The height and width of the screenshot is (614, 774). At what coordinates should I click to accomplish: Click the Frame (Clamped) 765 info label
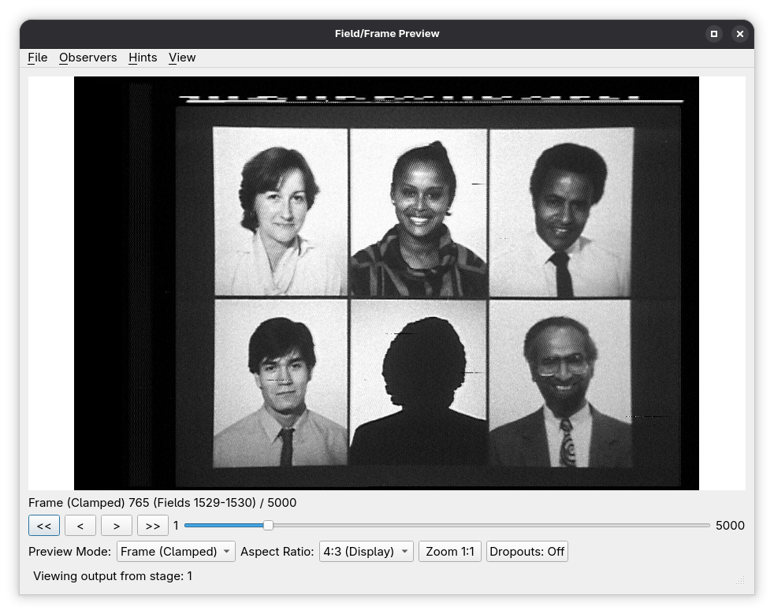162,503
